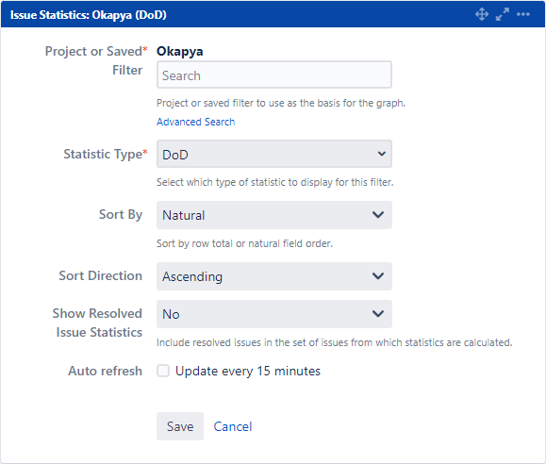Focus the project or filter Search field
This screenshot has width=546, height=464.
(x=274, y=75)
